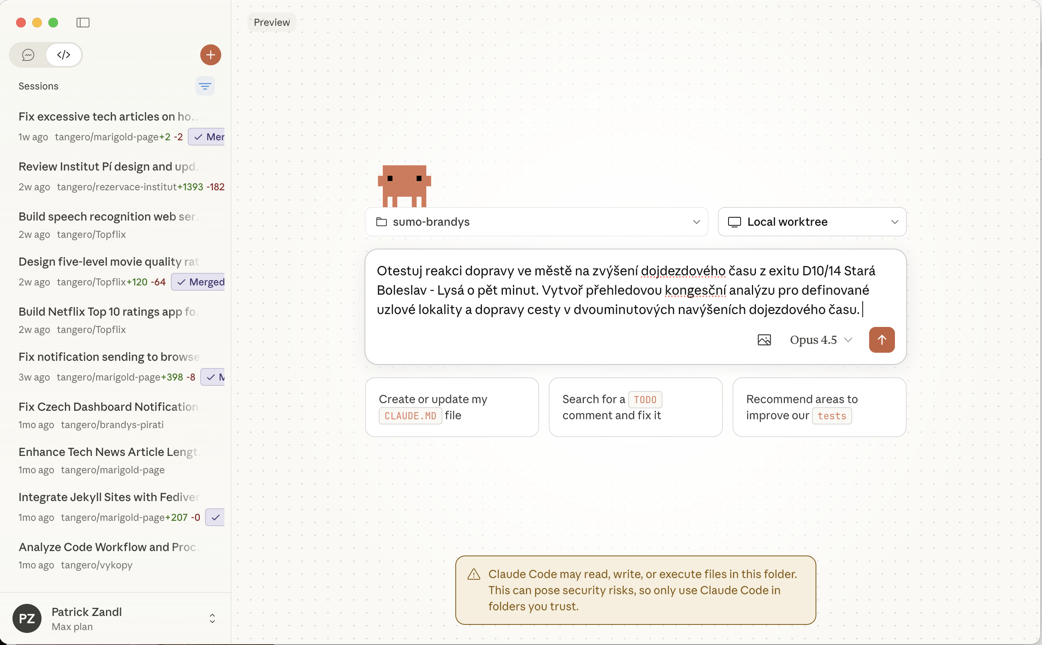Switch to the code mode icon
Image resolution: width=1042 pixels, height=645 pixels.
pyautogui.click(x=64, y=55)
